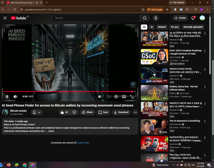Open Ask Gemini in Chrome

[177, 3]
